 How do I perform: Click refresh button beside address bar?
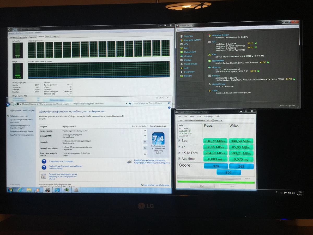pyautogui.click(x=130, y=103)
